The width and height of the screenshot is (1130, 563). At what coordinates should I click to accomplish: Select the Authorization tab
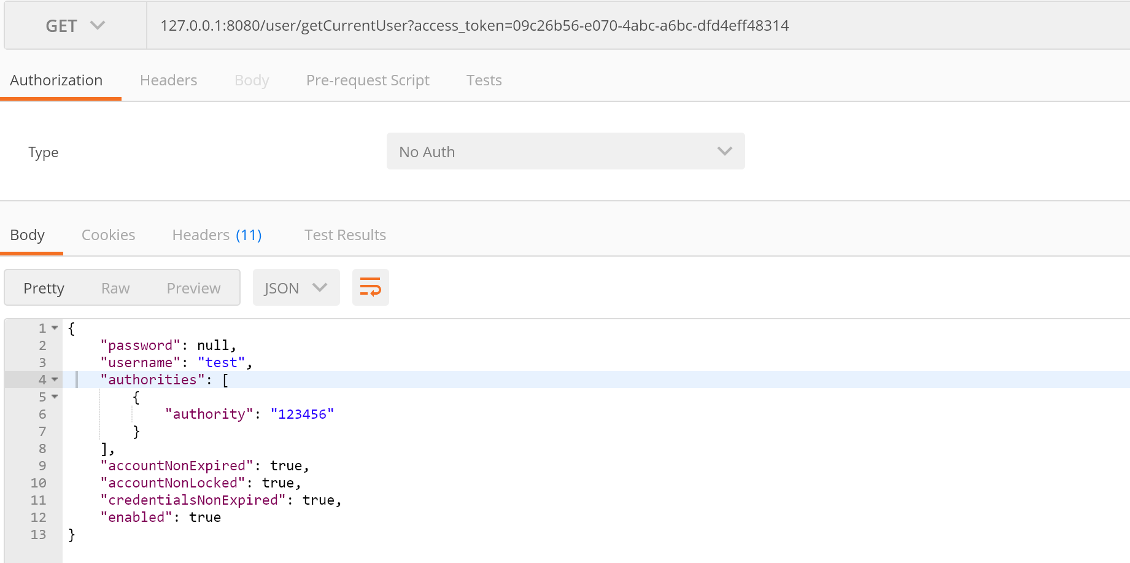tap(56, 80)
